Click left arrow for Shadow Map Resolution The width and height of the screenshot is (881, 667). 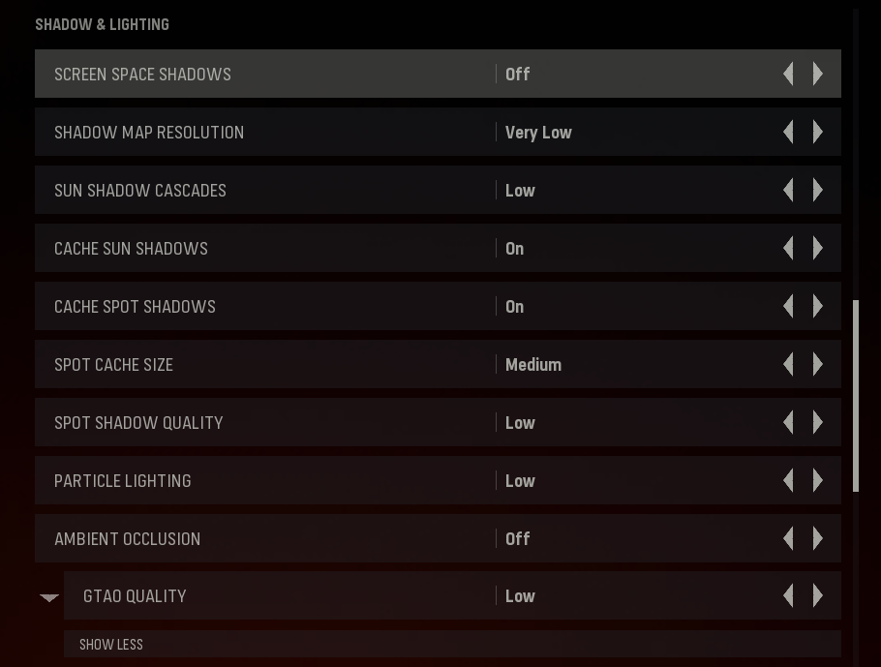coord(788,132)
